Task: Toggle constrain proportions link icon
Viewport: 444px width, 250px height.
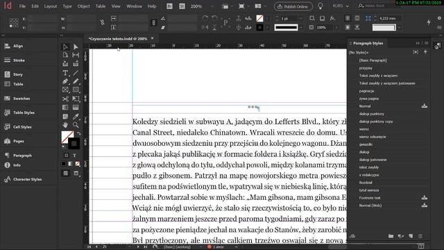Action: 102,23
